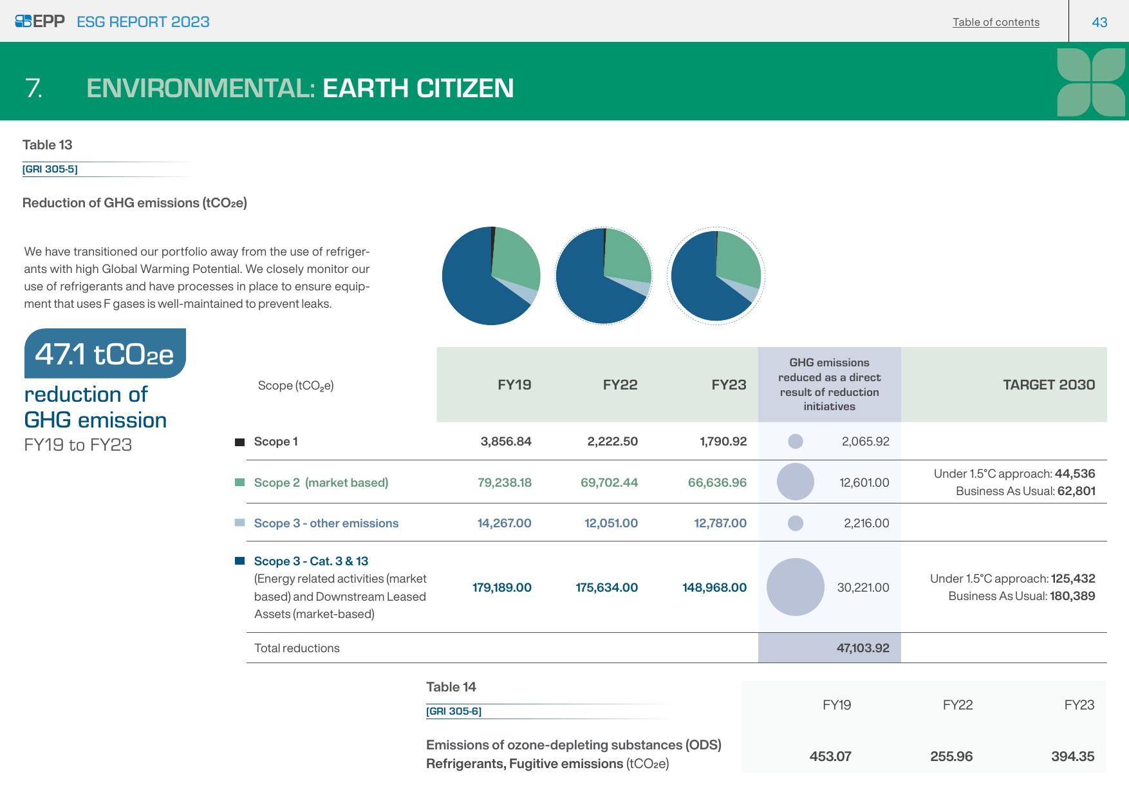Click Reduction of GHG emissions (tCO2e) subtitle
Image resolution: width=1129 pixels, height=799 pixels.
pos(135,203)
